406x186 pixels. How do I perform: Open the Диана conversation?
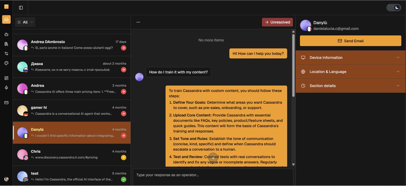pyautogui.click(x=72, y=67)
